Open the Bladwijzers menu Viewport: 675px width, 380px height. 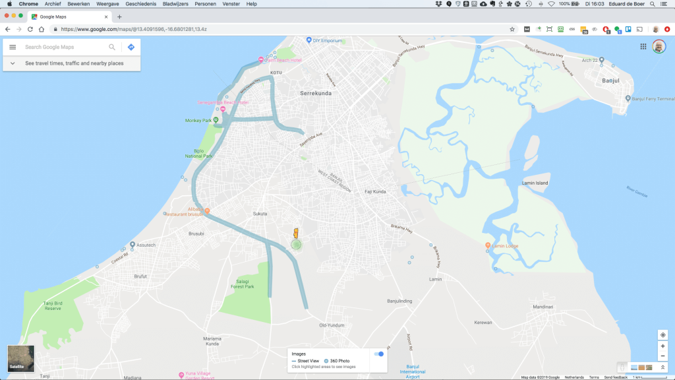coord(175,4)
